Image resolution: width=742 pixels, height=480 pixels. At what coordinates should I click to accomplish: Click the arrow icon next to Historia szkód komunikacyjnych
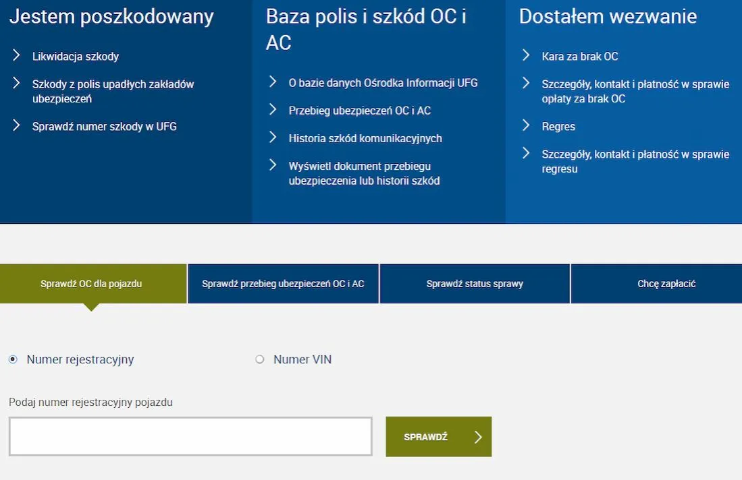coord(273,138)
